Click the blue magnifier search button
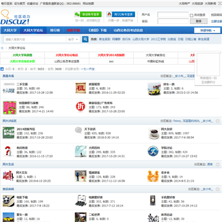 pos(85,39)
